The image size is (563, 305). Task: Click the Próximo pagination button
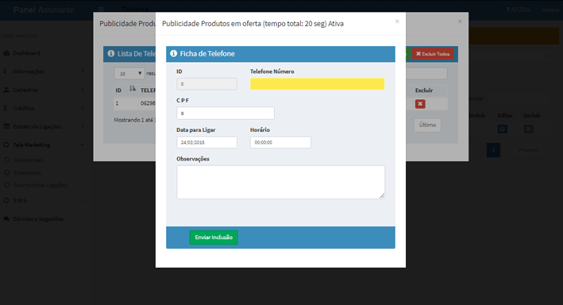(x=529, y=150)
